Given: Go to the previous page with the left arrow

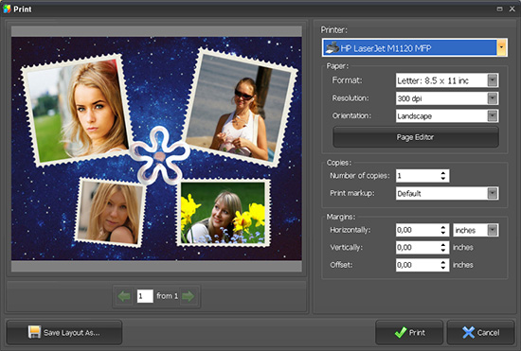Looking at the screenshot, I should pyautogui.click(x=124, y=296).
